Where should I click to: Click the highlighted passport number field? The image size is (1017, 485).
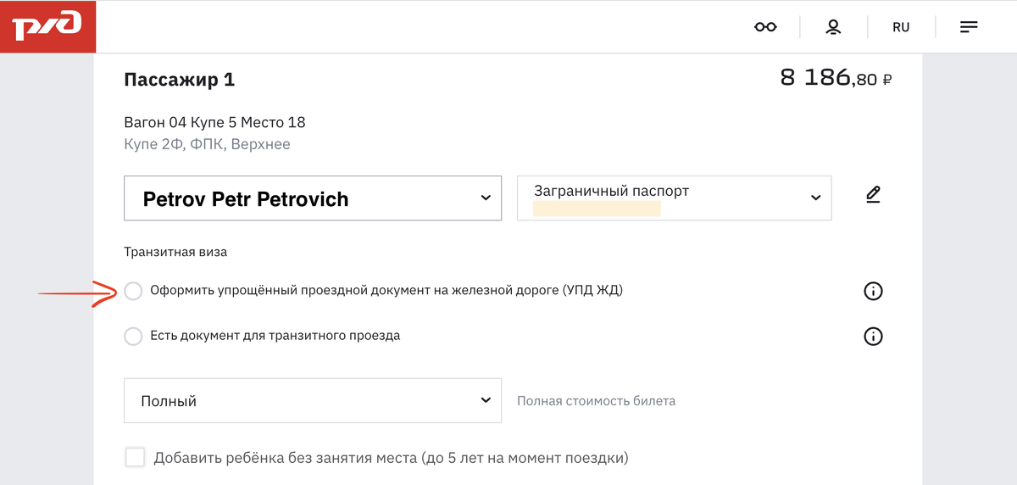597,209
